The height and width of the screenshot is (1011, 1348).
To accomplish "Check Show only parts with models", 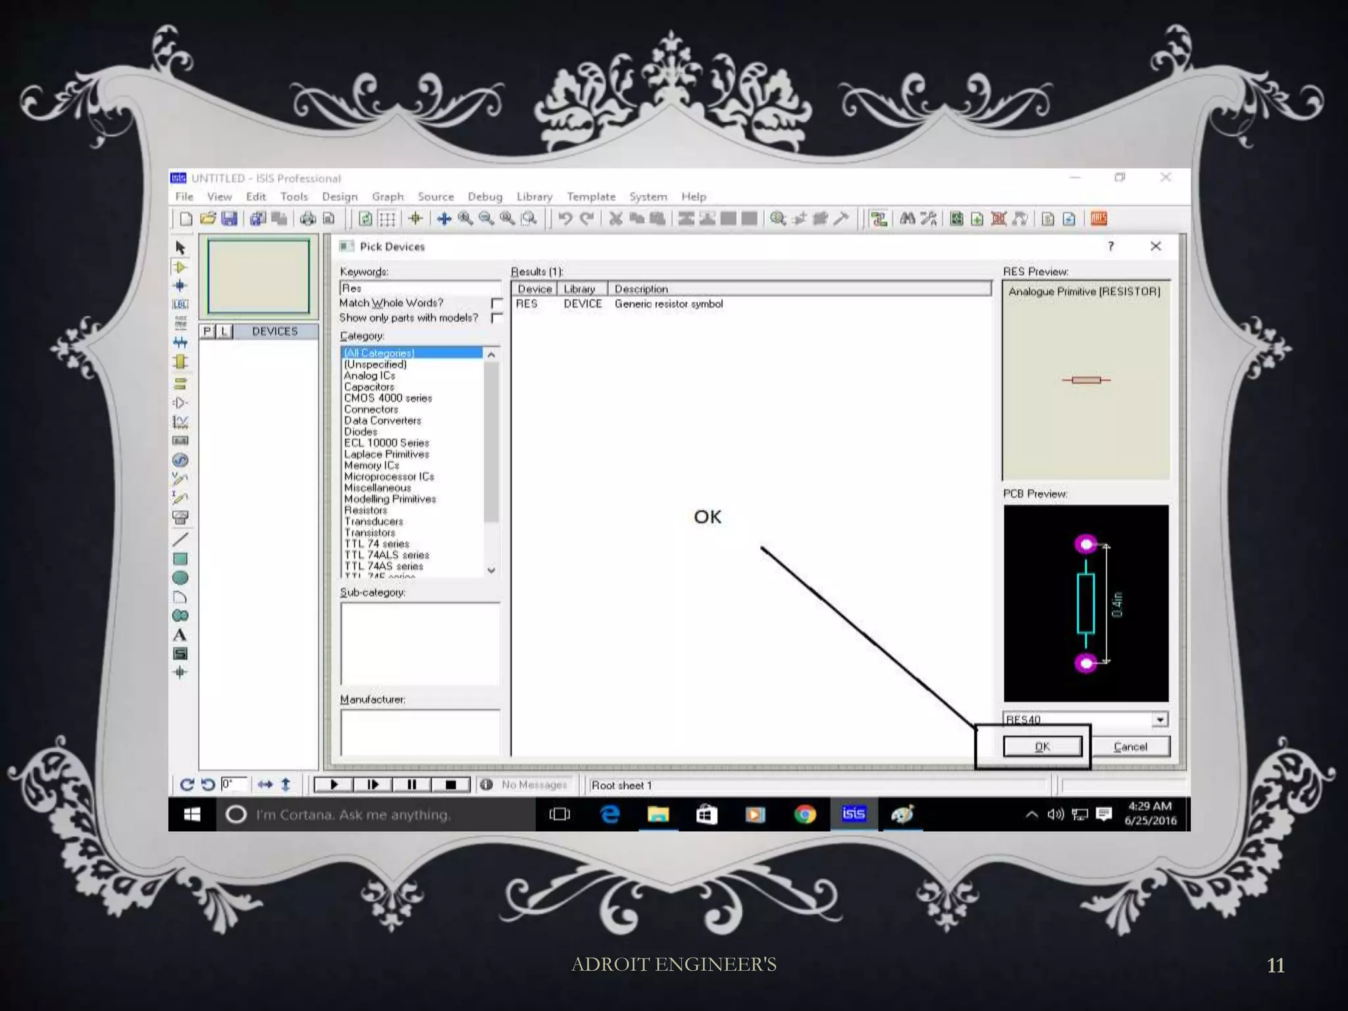I will click(x=497, y=318).
